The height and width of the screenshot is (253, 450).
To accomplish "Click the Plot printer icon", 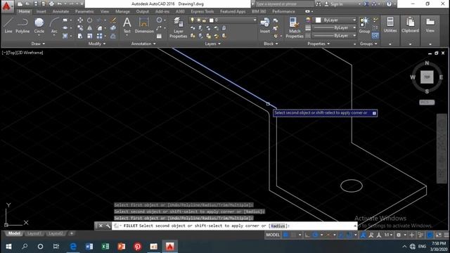I will [x=51, y=4].
